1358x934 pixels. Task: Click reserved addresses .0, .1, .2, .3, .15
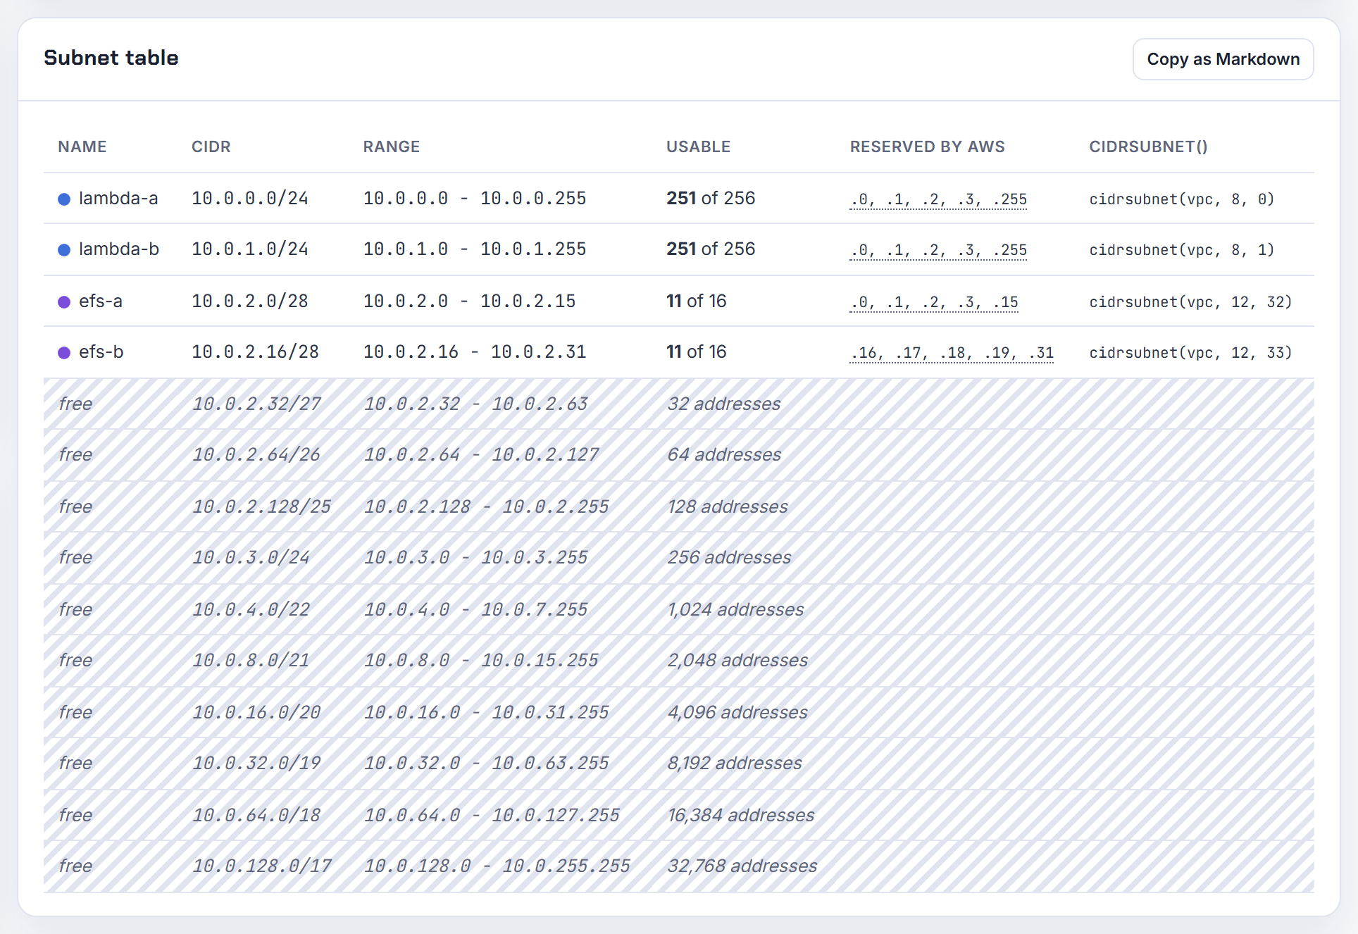point(935,302)
